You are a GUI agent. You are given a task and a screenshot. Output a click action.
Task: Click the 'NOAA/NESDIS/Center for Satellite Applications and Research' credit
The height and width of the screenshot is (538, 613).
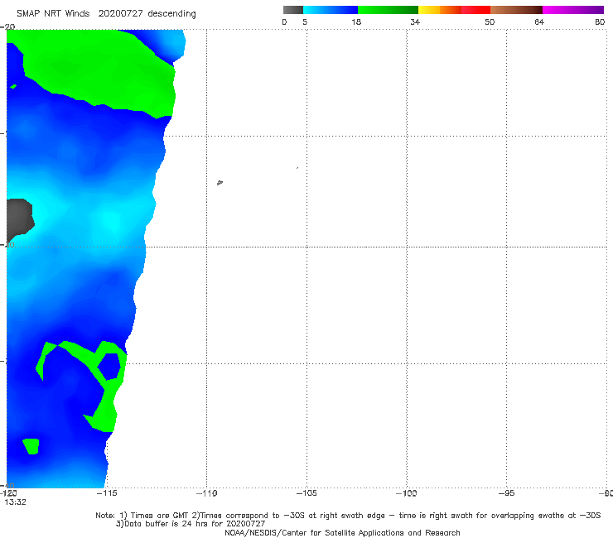(342, 533)
